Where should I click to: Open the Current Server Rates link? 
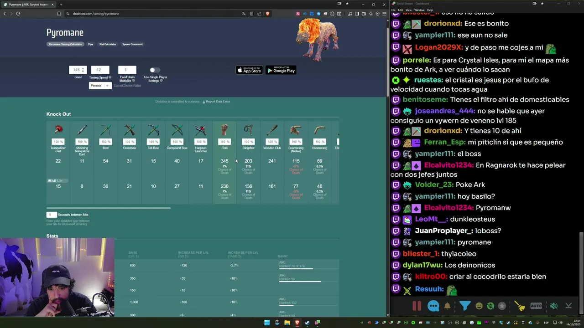pyautogui.click(x=127, y=86)
